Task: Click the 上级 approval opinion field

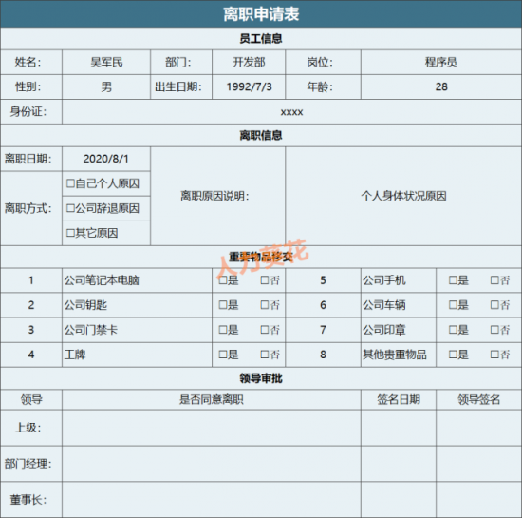Action: [212, 428]
